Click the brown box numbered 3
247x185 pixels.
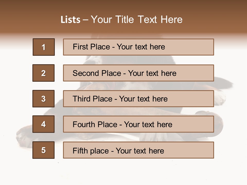(43, 99)
